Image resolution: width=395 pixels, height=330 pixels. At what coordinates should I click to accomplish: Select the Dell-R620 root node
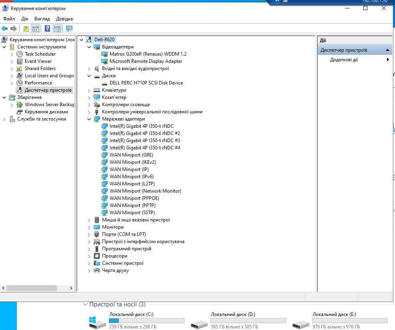pyautogui.click(x=104, y=40)
